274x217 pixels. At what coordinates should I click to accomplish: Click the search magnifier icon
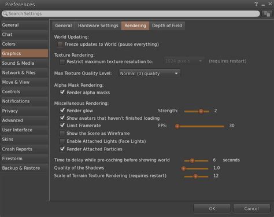5,13
